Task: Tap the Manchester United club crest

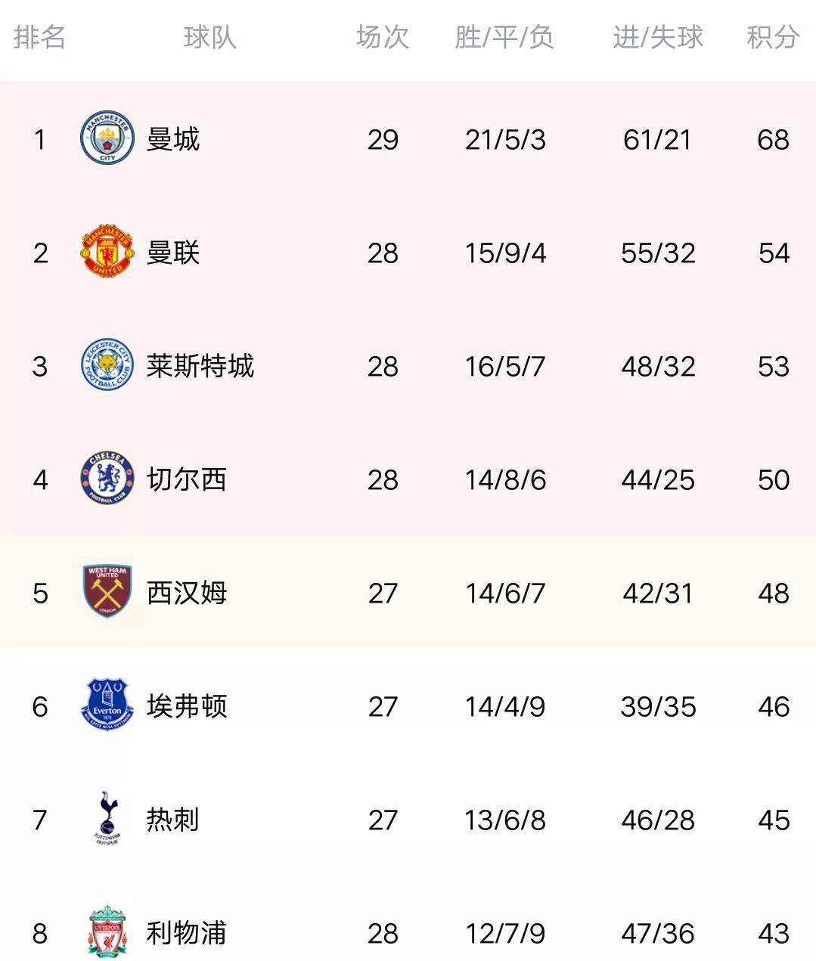Action: click(107, 252)
